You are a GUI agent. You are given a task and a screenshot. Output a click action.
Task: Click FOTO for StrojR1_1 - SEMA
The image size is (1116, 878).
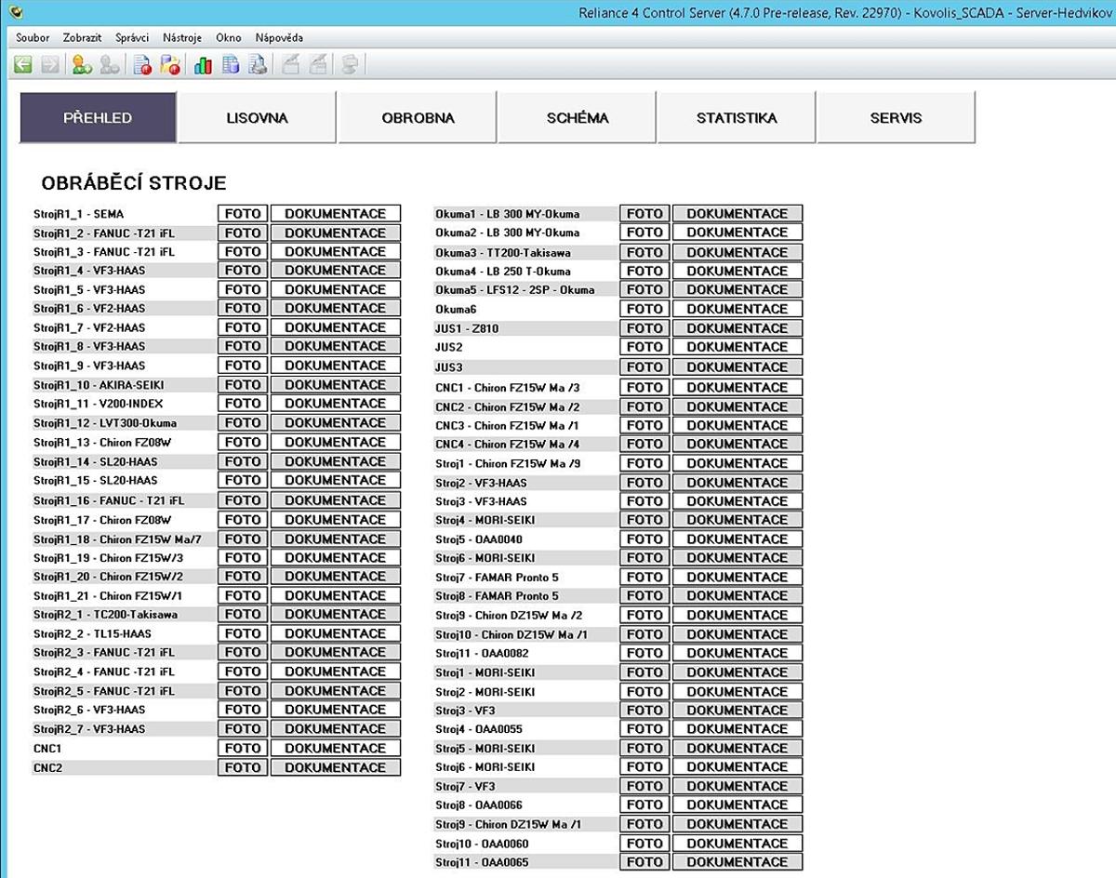pyautogui.click(x=243, y=214)
